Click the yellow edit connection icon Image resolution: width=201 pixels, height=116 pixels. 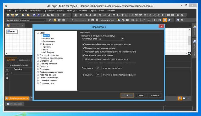pyautogui.click(x=55, y=20)
